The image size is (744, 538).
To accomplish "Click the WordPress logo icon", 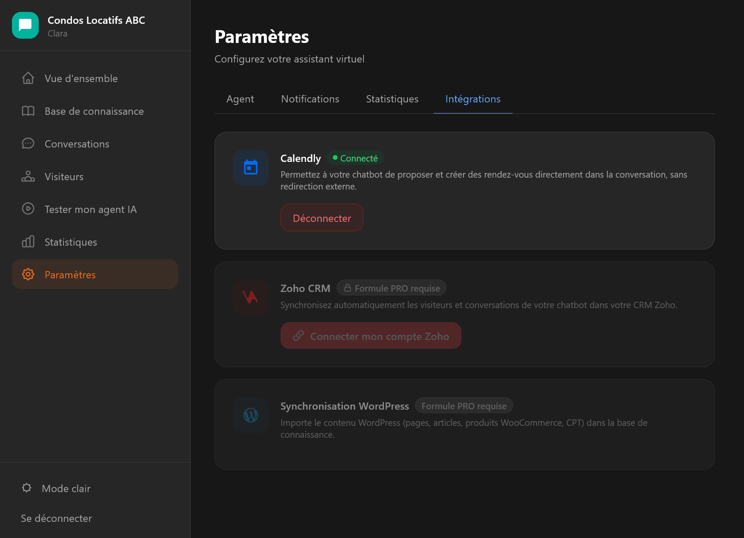I will coord(251,415).
